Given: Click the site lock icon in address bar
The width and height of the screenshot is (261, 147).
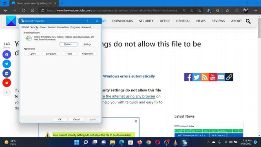Looking at the screenshot, I should [43, 10].
